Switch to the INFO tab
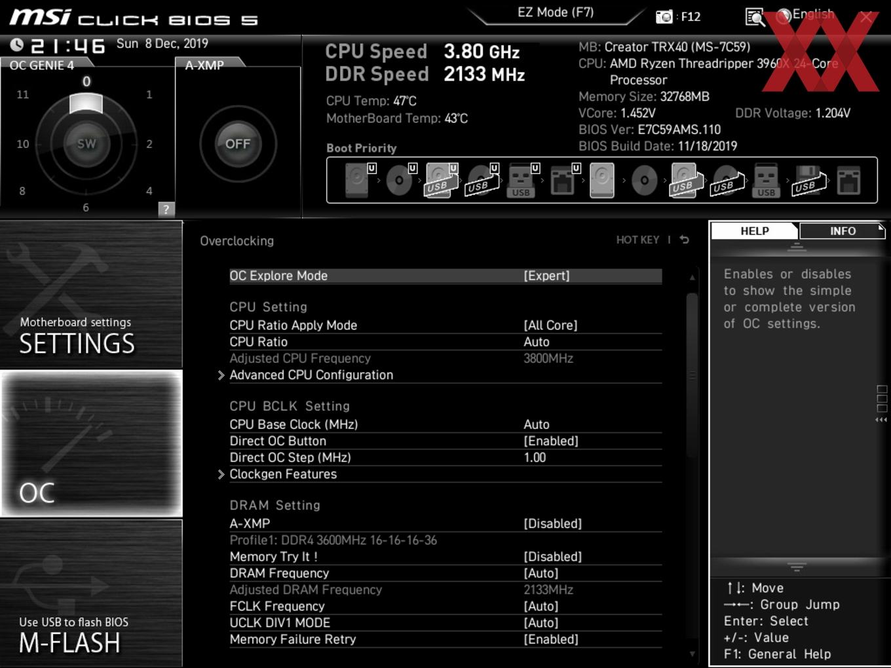The height and width of the screenshot is (668, 891). (843, 231)
